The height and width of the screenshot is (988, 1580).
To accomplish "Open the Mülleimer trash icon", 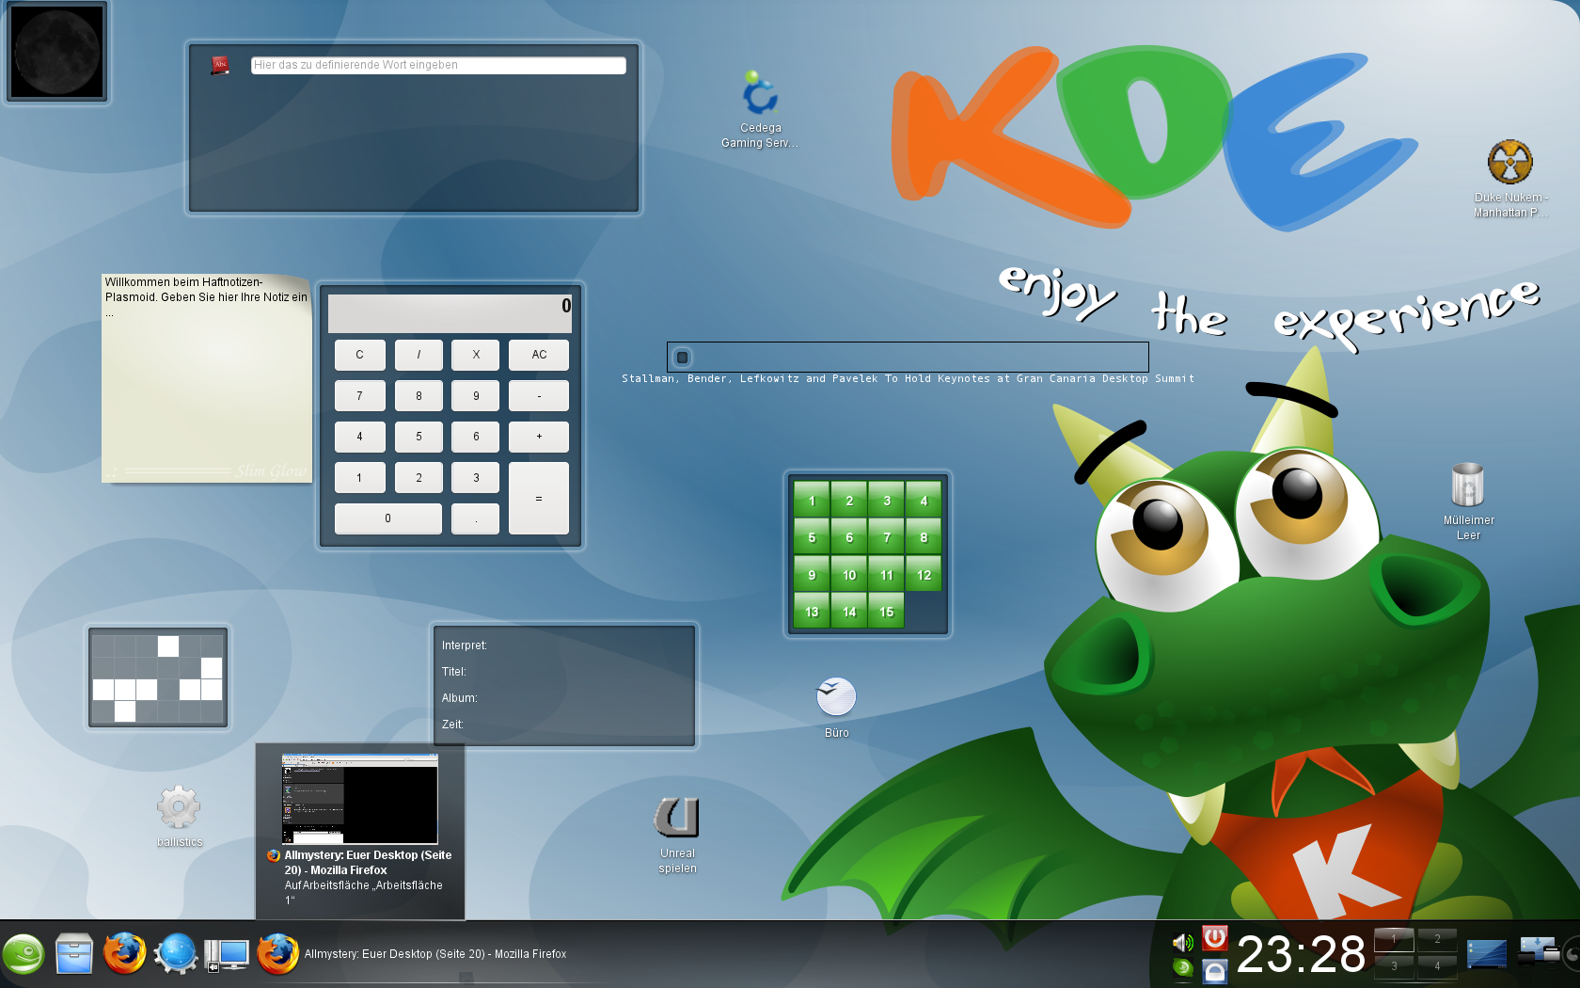I will [1467, 486].
